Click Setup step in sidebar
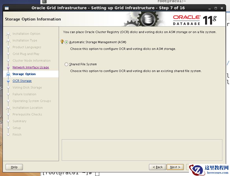This screenshot has width=230, height=176. [16, 128]
